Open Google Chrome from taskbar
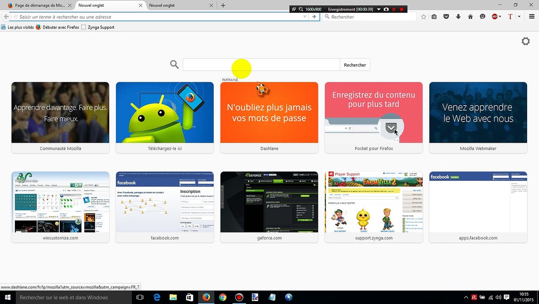The height and width of the screenshot is (304, 539). point(223,297)
